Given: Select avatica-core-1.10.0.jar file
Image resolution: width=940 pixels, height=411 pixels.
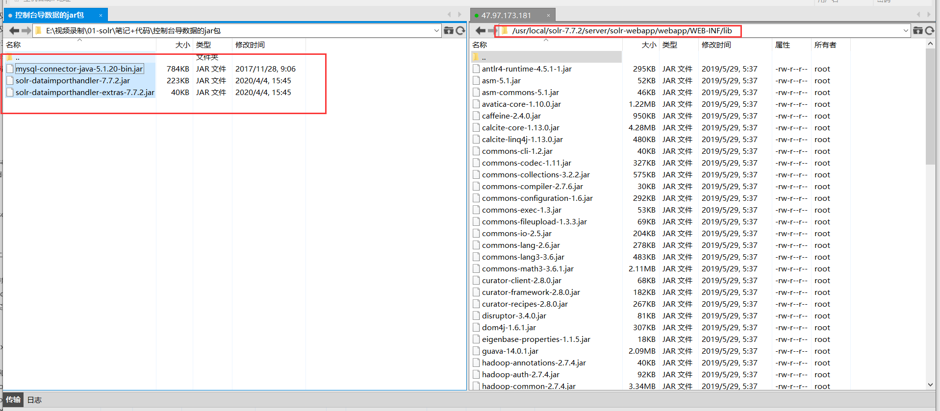Looking at the screenshot, I should 521,104.
